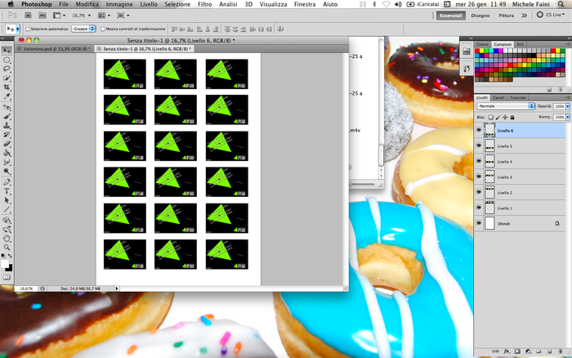572x358 pixels.
Task: Add layer style with fx icon
Action: pyautogui.click(x=507, y=351)
